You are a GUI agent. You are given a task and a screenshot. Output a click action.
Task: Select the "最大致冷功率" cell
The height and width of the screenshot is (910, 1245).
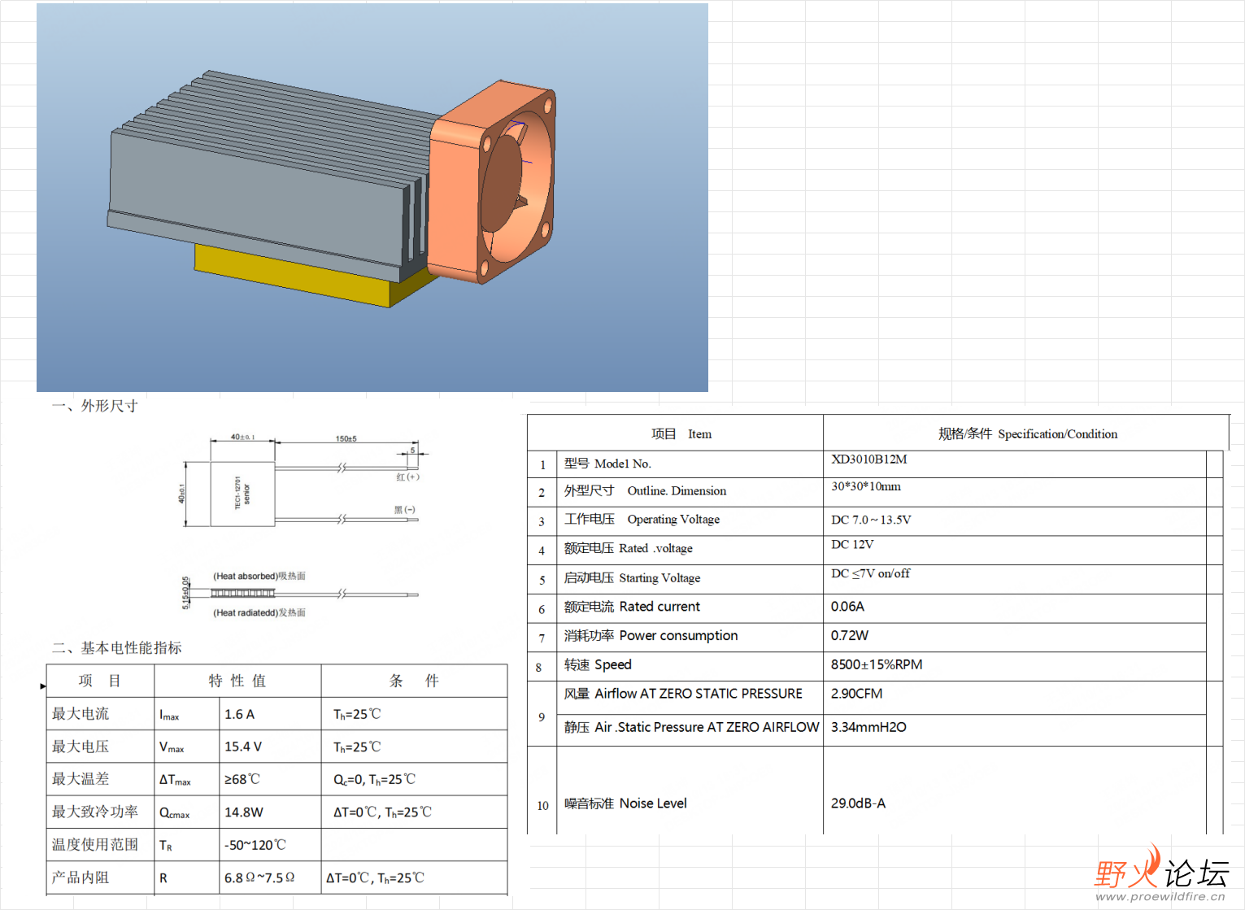pyautogui.click(x=100, y=812)
